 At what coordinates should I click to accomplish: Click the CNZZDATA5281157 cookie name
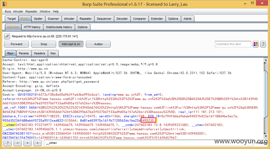(17, 134)
